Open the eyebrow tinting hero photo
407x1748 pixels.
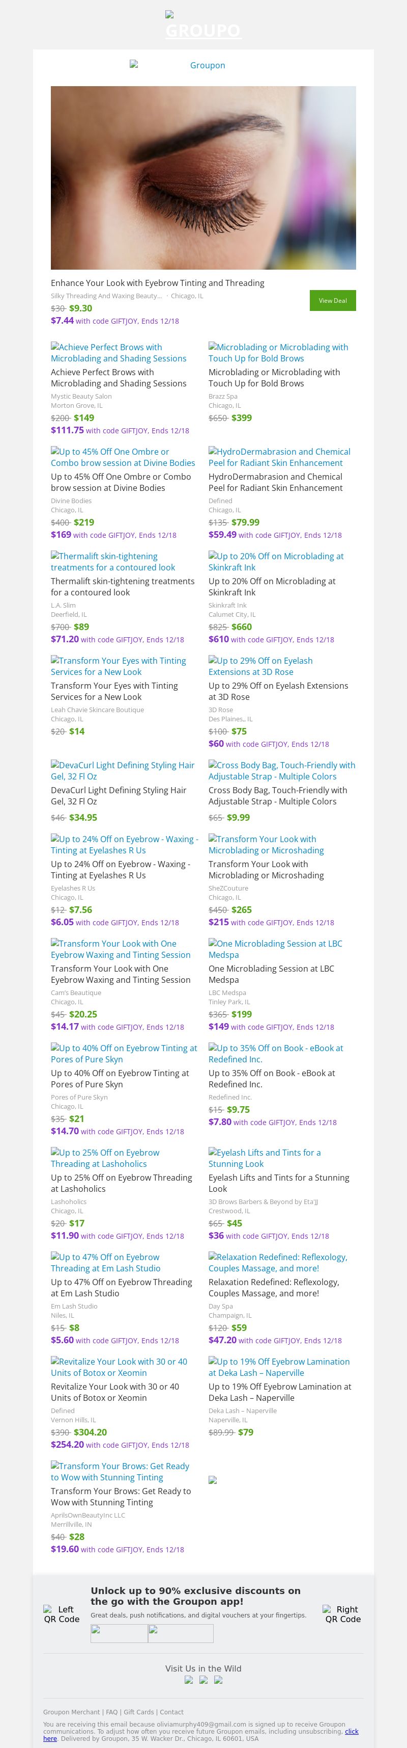[x=203, y=178]
